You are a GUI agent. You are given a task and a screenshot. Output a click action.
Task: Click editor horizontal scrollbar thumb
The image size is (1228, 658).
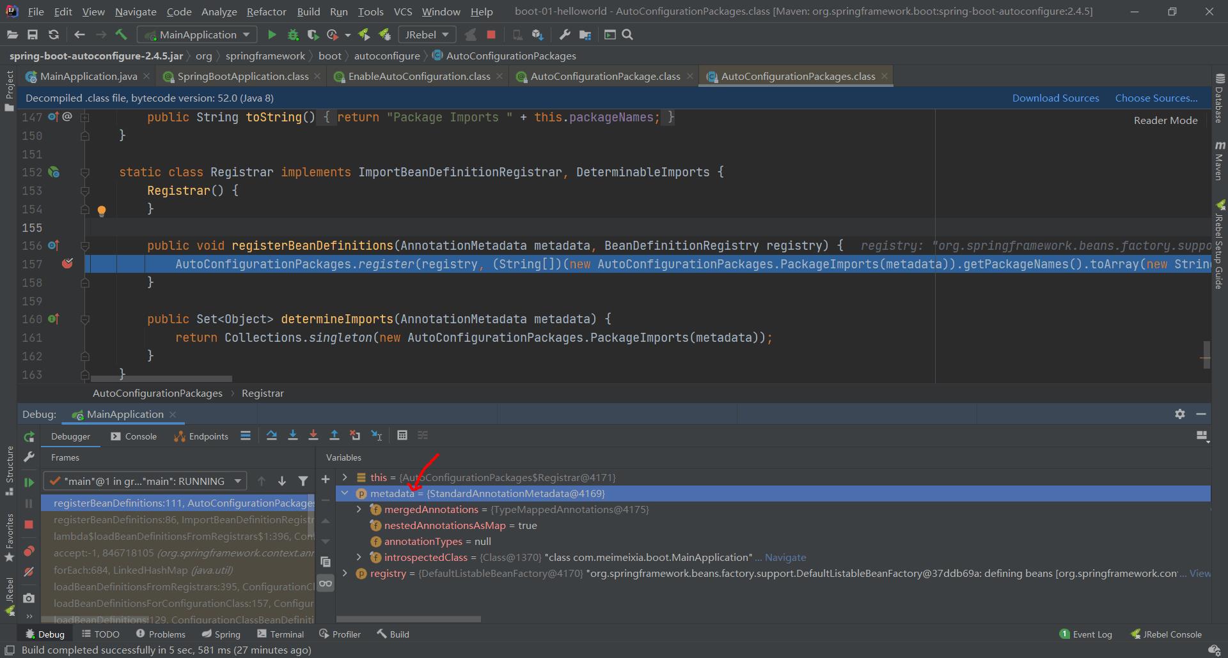[161, 379]
